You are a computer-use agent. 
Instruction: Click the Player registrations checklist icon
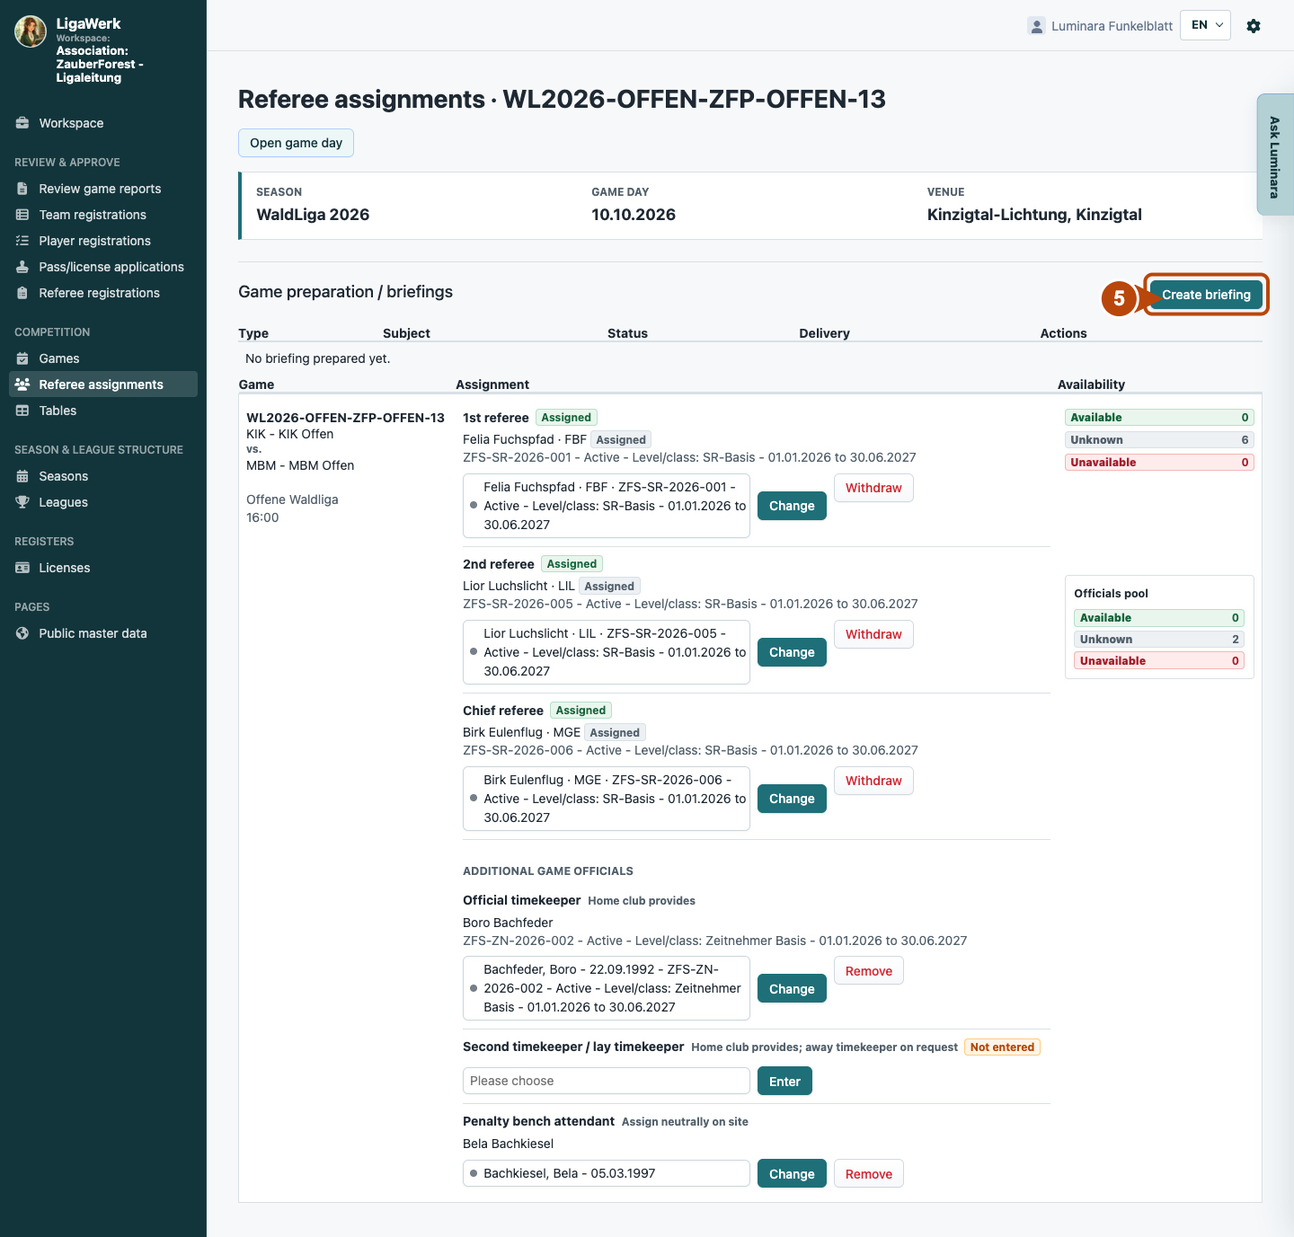(22, 241)
